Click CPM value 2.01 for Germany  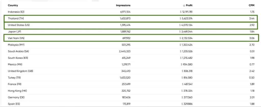pos(252,97)
